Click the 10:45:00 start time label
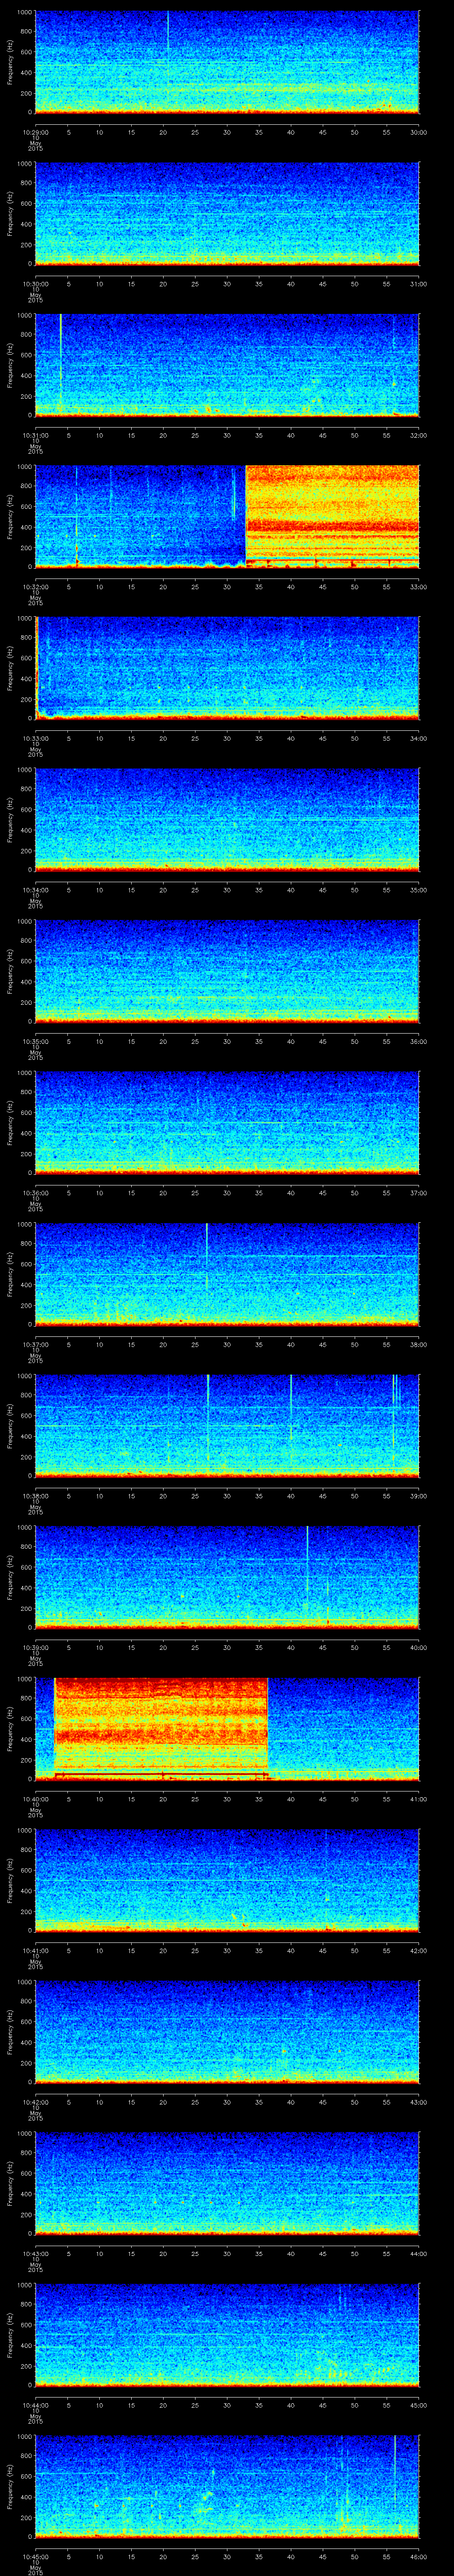Viewport: 454px width, 2576px height. click(x=35, y=2556)
